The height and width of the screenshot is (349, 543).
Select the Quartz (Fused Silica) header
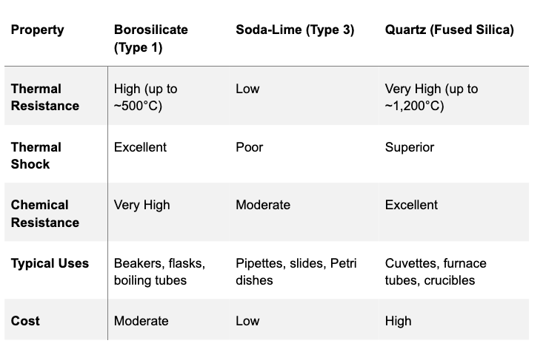[x=449, y=30]
